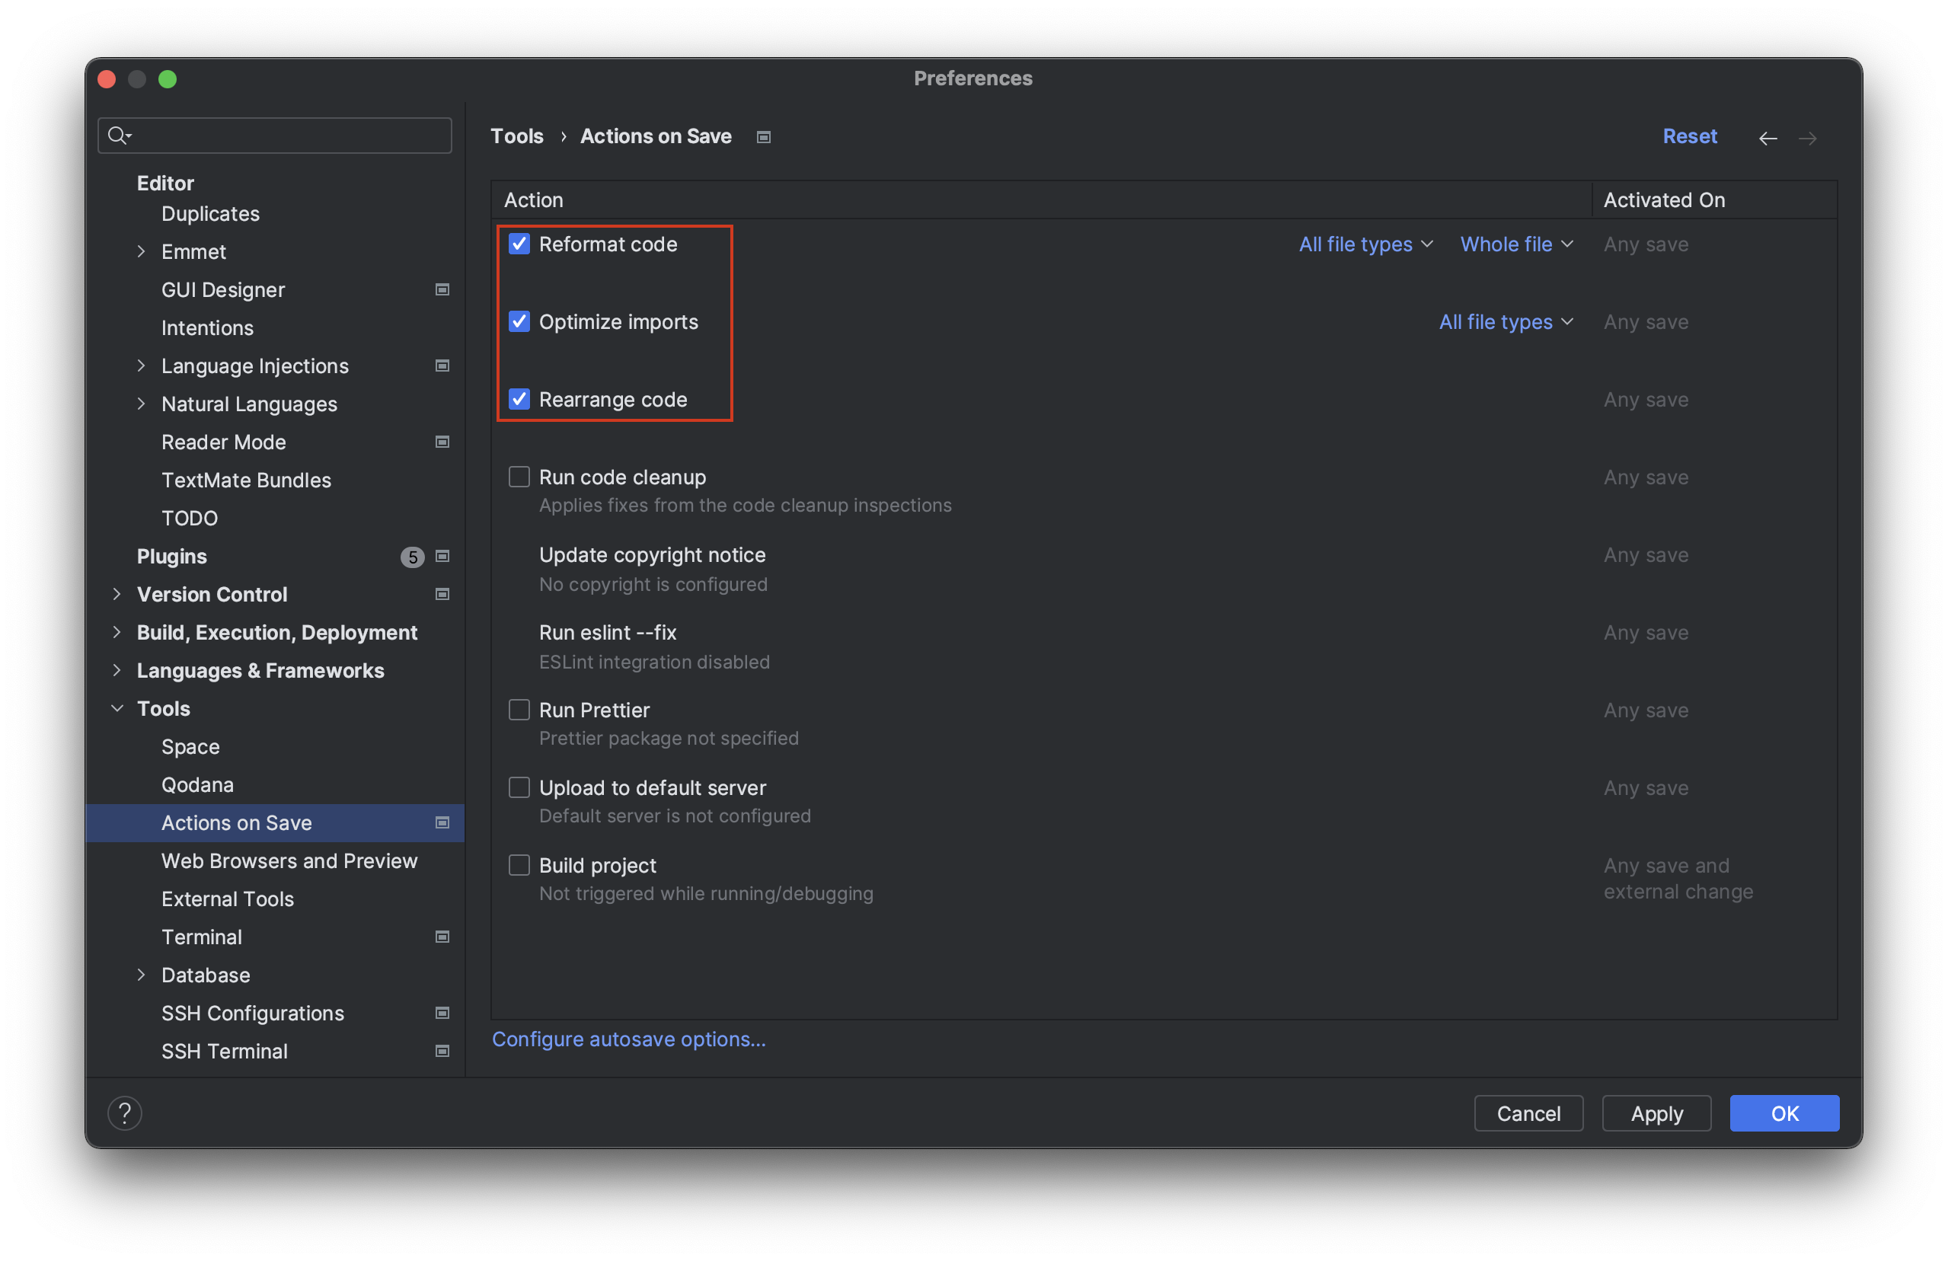Viewport: 1948px width, 1261px height.
Task: Click the Update copyright notice row text
Action: click(653, 555)
